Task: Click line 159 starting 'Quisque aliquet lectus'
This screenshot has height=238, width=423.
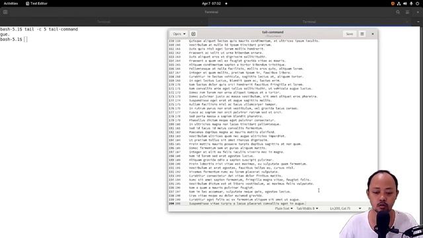Action: [x=254, y=41]
